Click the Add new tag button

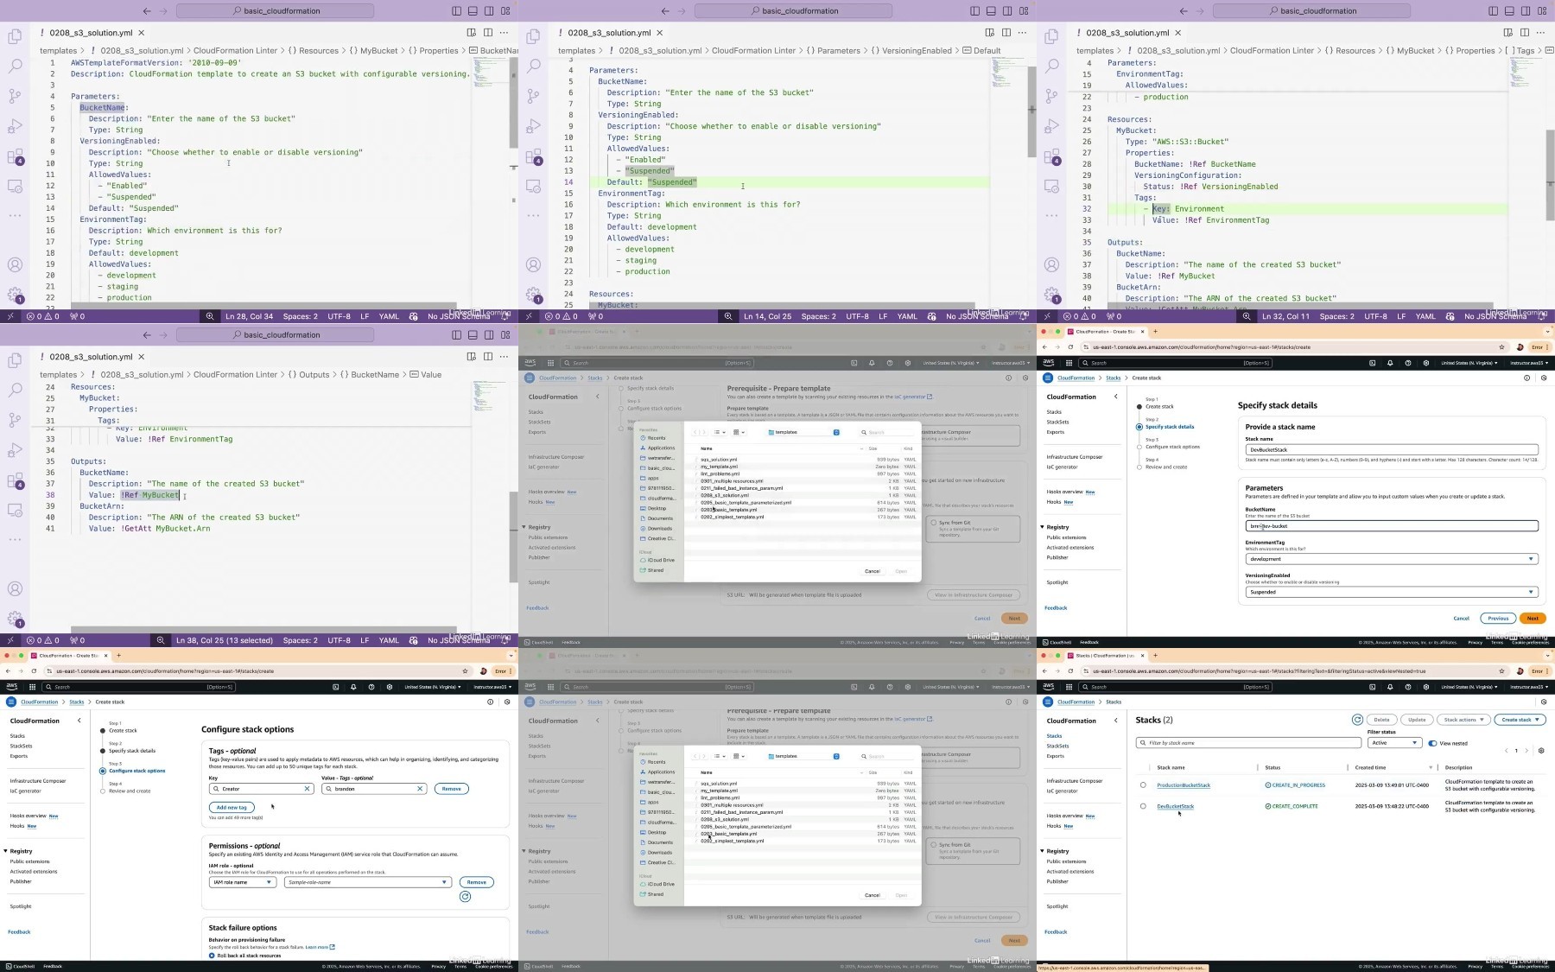(x=232, y=807)
